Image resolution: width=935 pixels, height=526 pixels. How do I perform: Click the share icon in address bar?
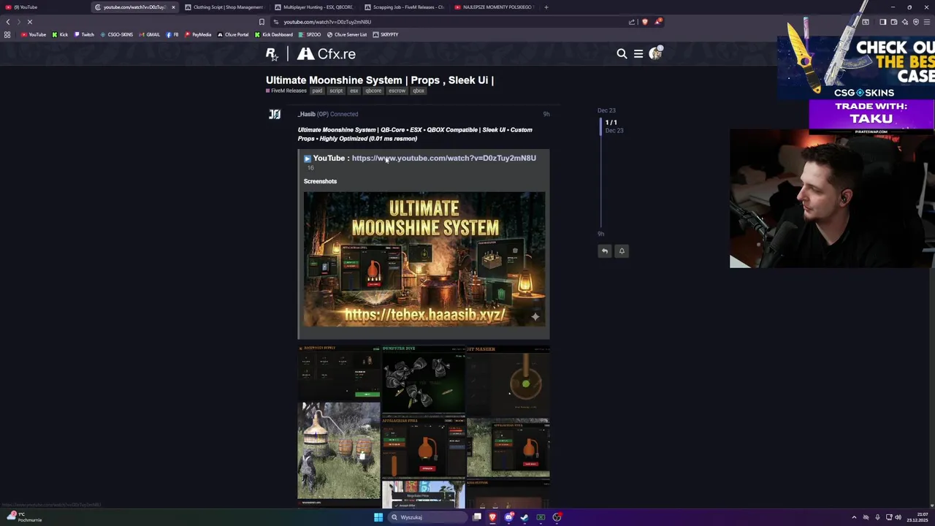[632, 22]
